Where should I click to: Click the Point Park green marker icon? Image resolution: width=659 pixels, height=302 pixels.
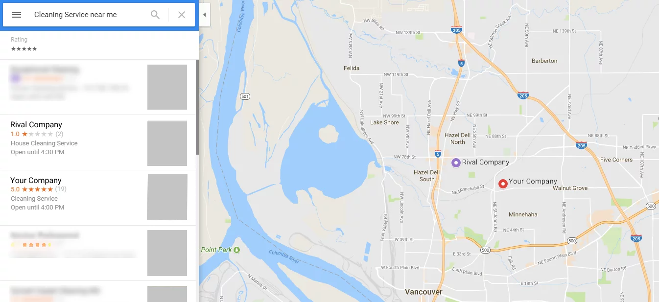(x=237, y=250)
